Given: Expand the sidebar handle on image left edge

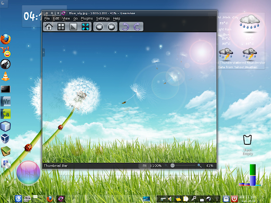Looking at the screenshot, I should [43, 52].
